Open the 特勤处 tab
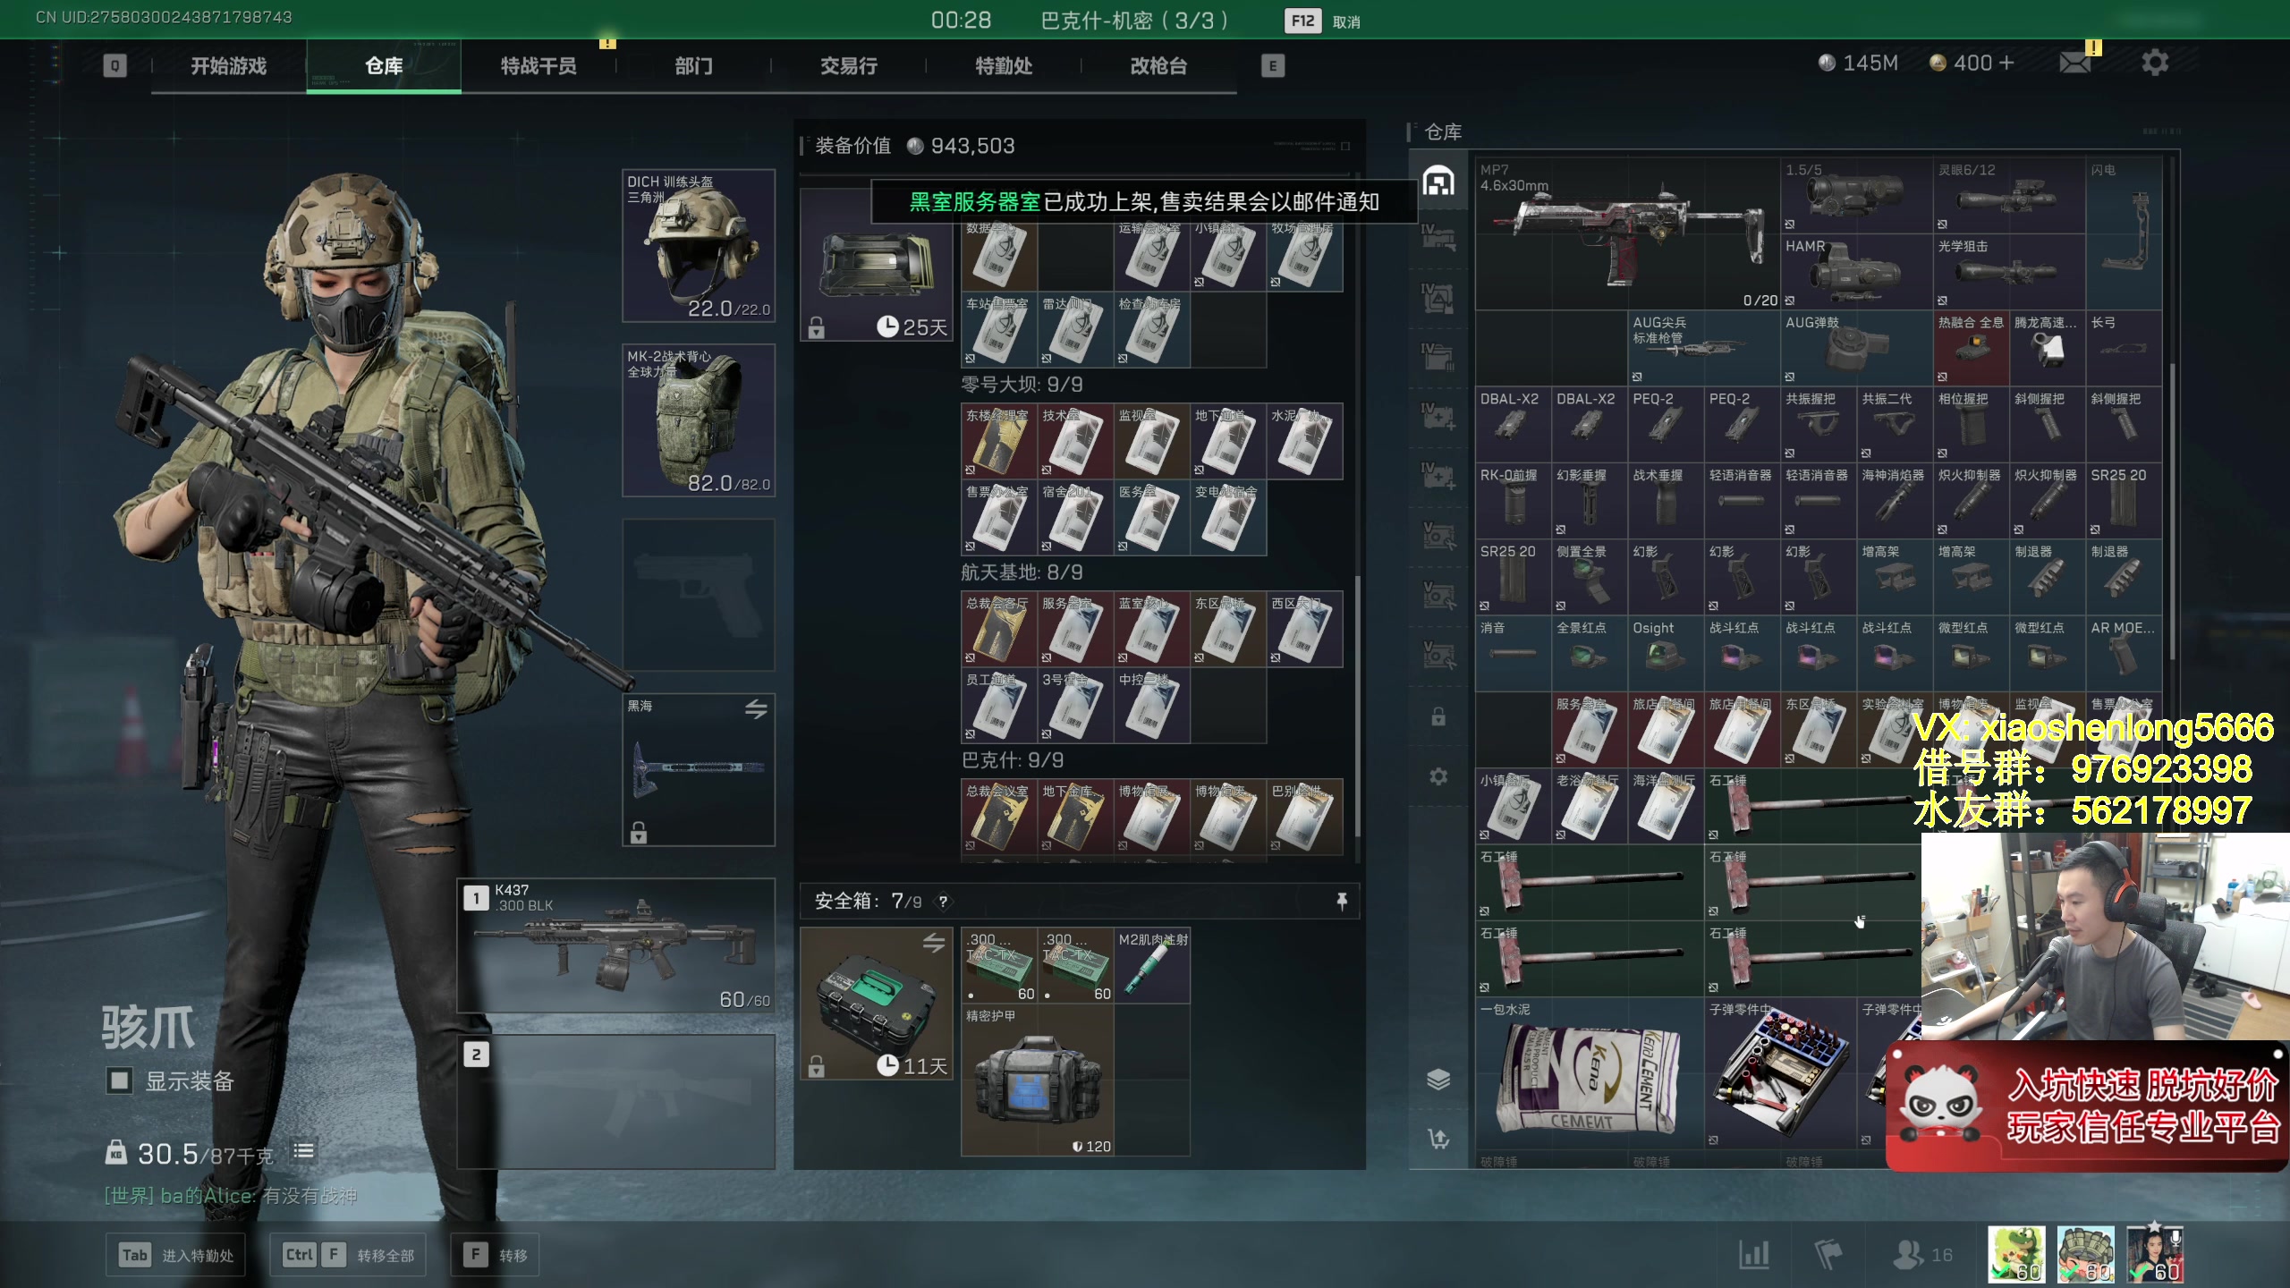 (1004, 66)
